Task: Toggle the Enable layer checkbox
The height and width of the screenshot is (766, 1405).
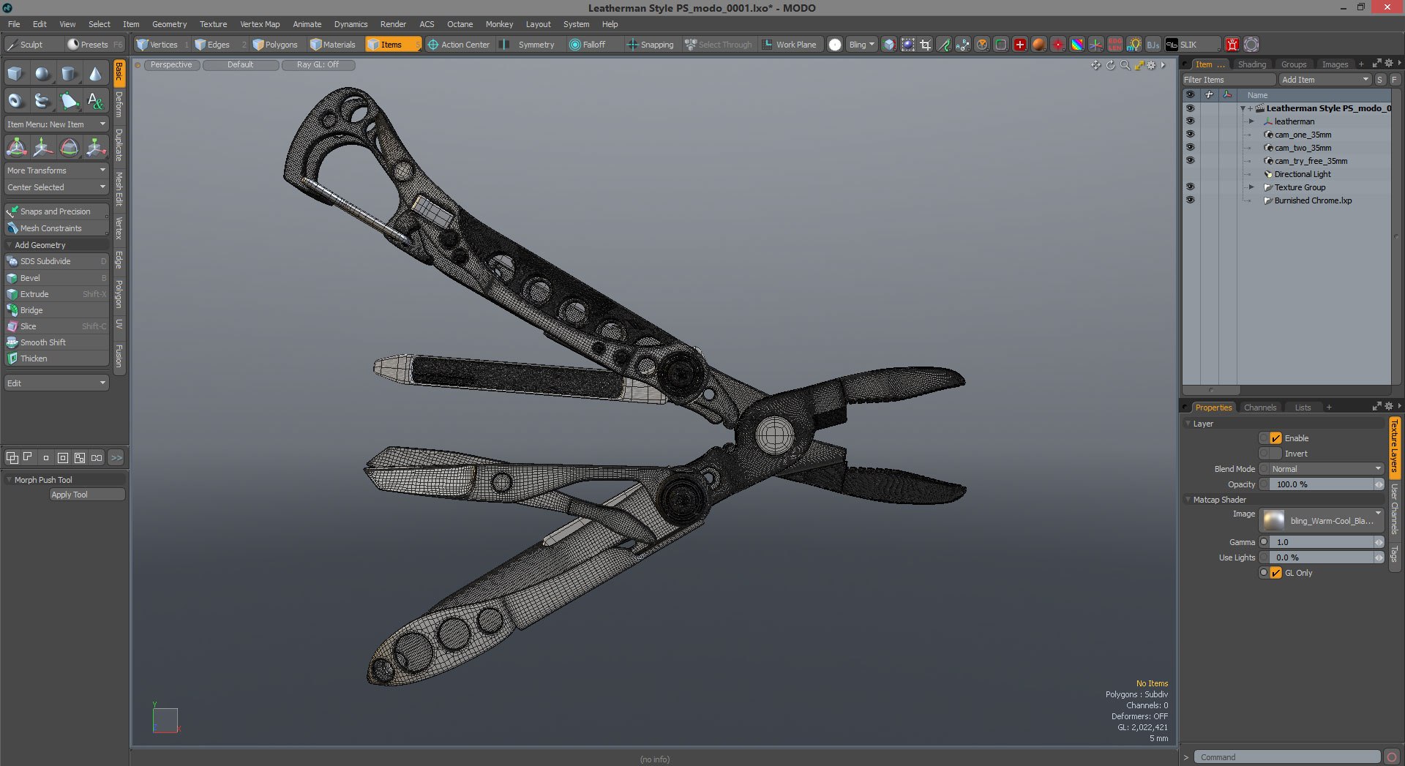Action: 1275,438
